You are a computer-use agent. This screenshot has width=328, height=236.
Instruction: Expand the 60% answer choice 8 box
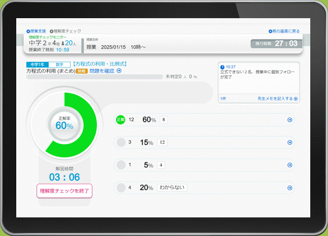[164, 120]
